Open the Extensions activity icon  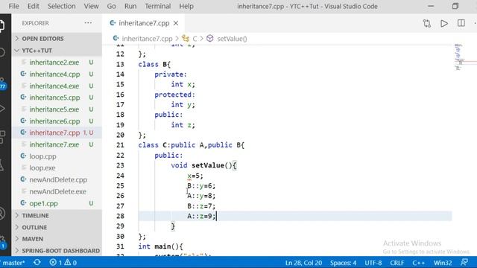[x=2, y=137]
